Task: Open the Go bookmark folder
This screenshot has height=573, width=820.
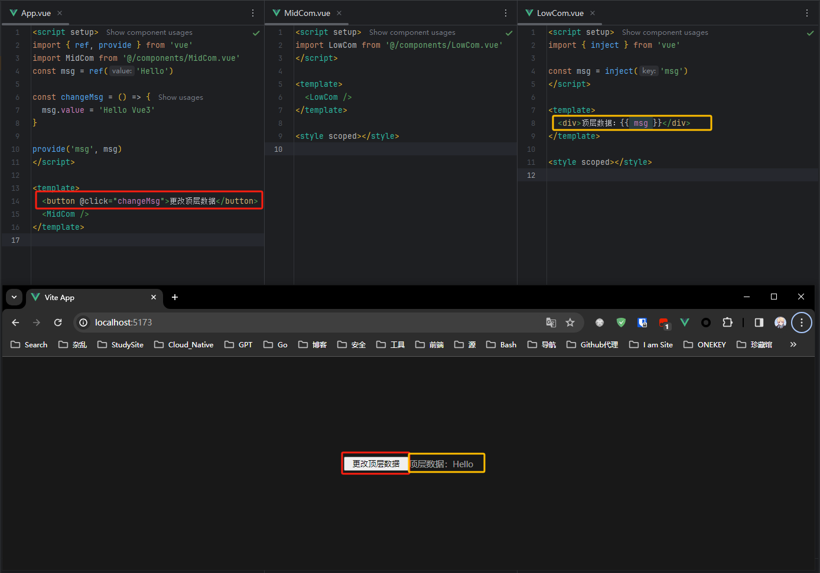Action: coord(275,344)
